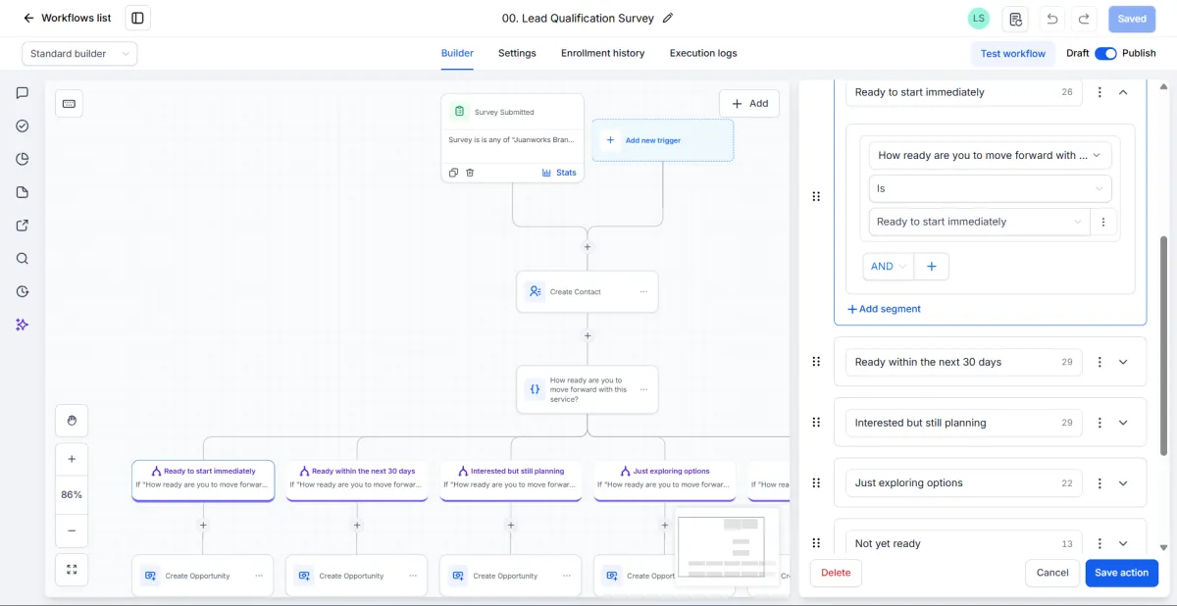Viewport: 1177px width, 606px height.
Task: Open more options for 'Ready to start immediately' branch
Action: [x=1100, y=92]
